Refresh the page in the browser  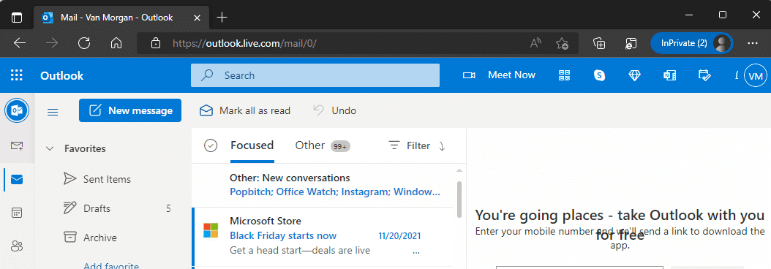point(84,43)
